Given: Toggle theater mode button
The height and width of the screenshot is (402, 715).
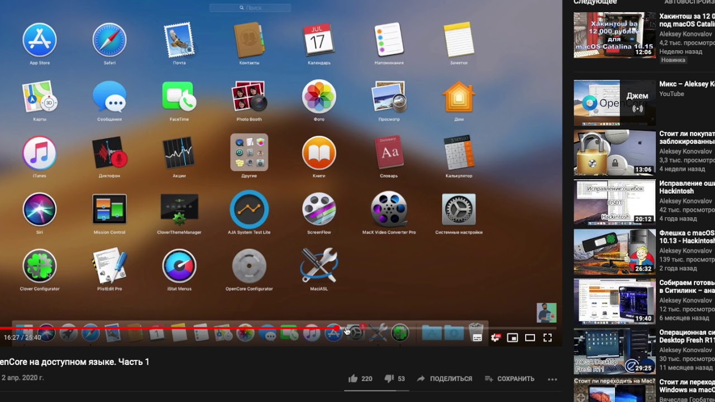Looking at the screenshot, I should 530,337.
